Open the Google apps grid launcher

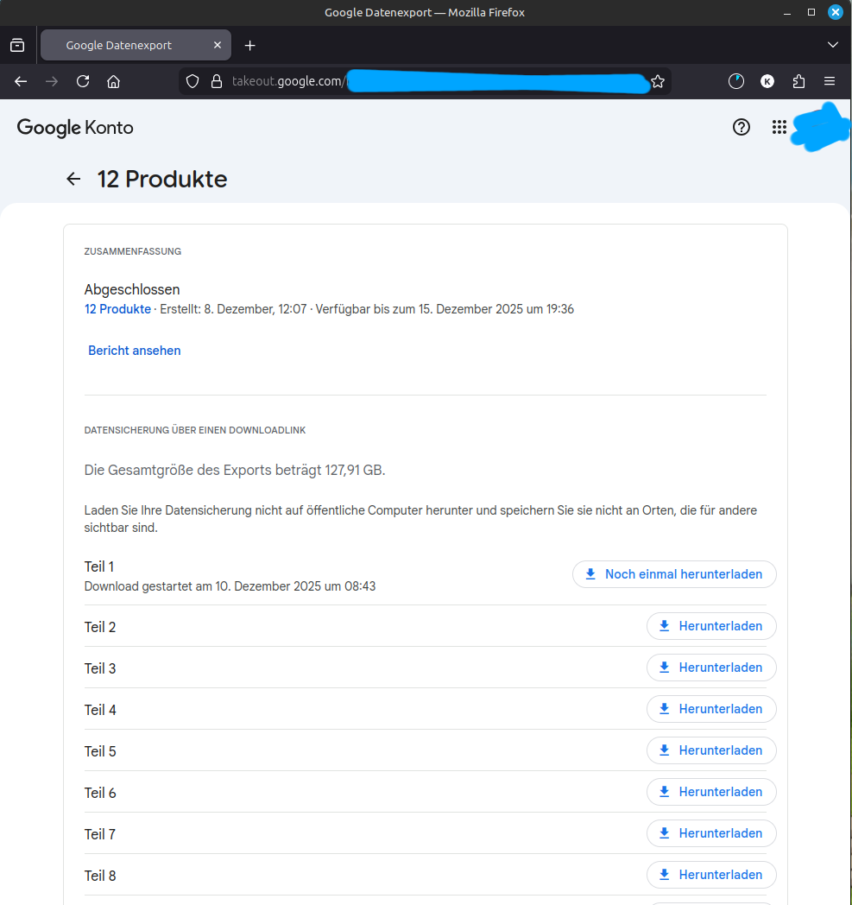[779, 127]
